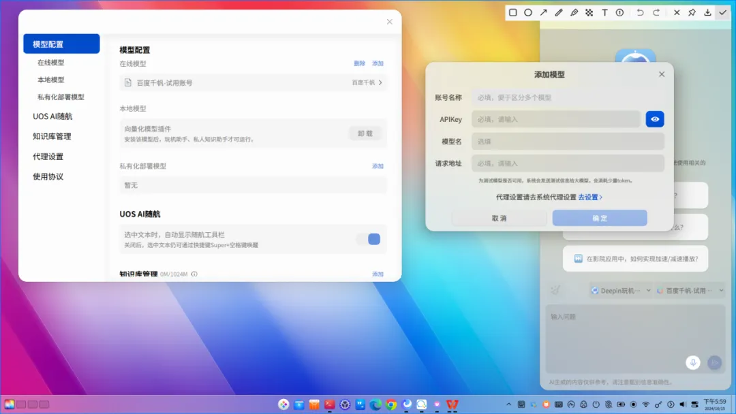Screen dimensions: 736x414
Task: Select the ellipse annotation tool
Action: click(x=528, y=13)
